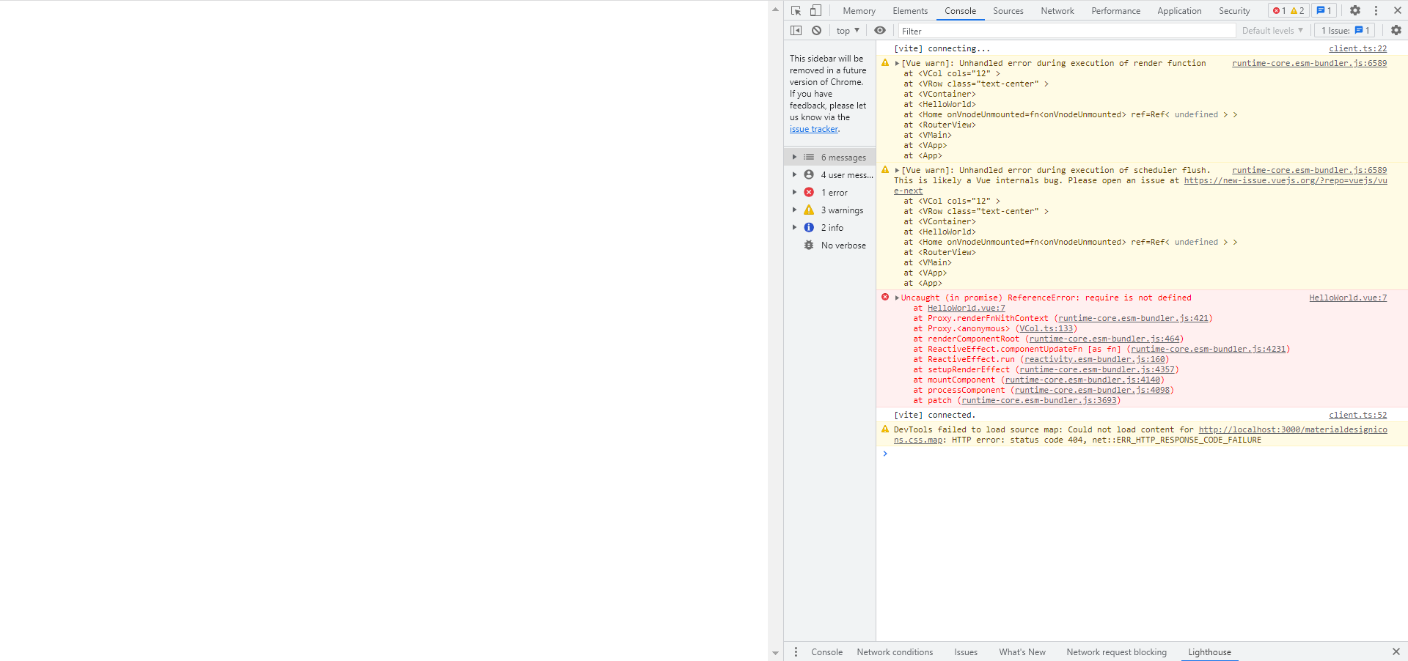Expand the Uncaught ReferenceError stack trace
Viewport: 1408px width, 661px height.
[896, 298]
